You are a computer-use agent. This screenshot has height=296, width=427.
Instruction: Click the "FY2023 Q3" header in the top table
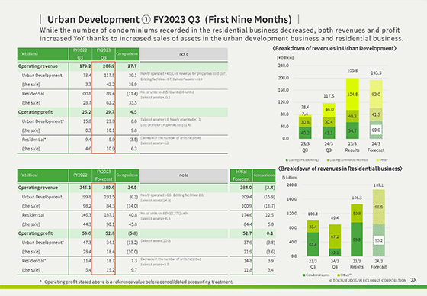(x=104, y=54)
